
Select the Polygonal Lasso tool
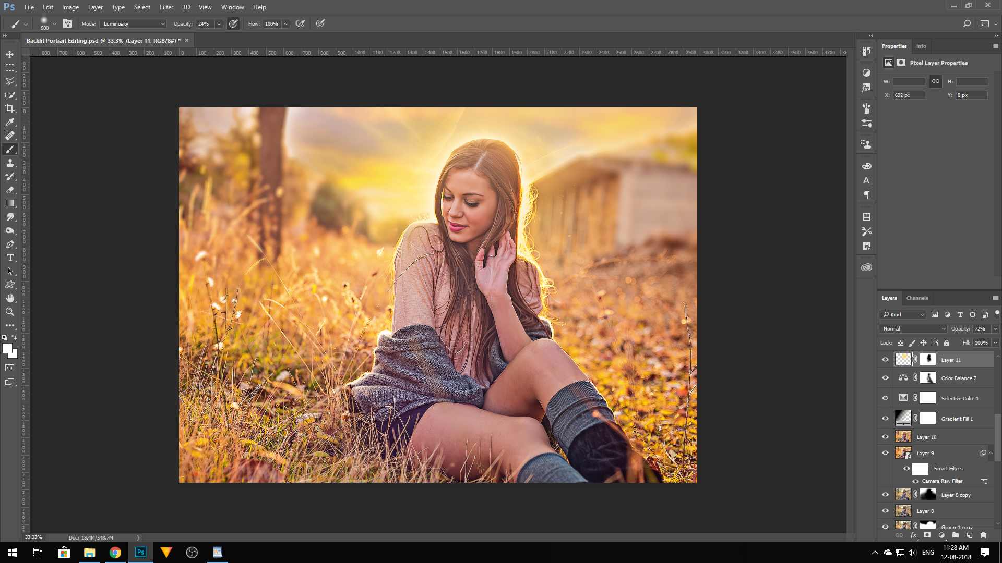(x=10, y=81)
